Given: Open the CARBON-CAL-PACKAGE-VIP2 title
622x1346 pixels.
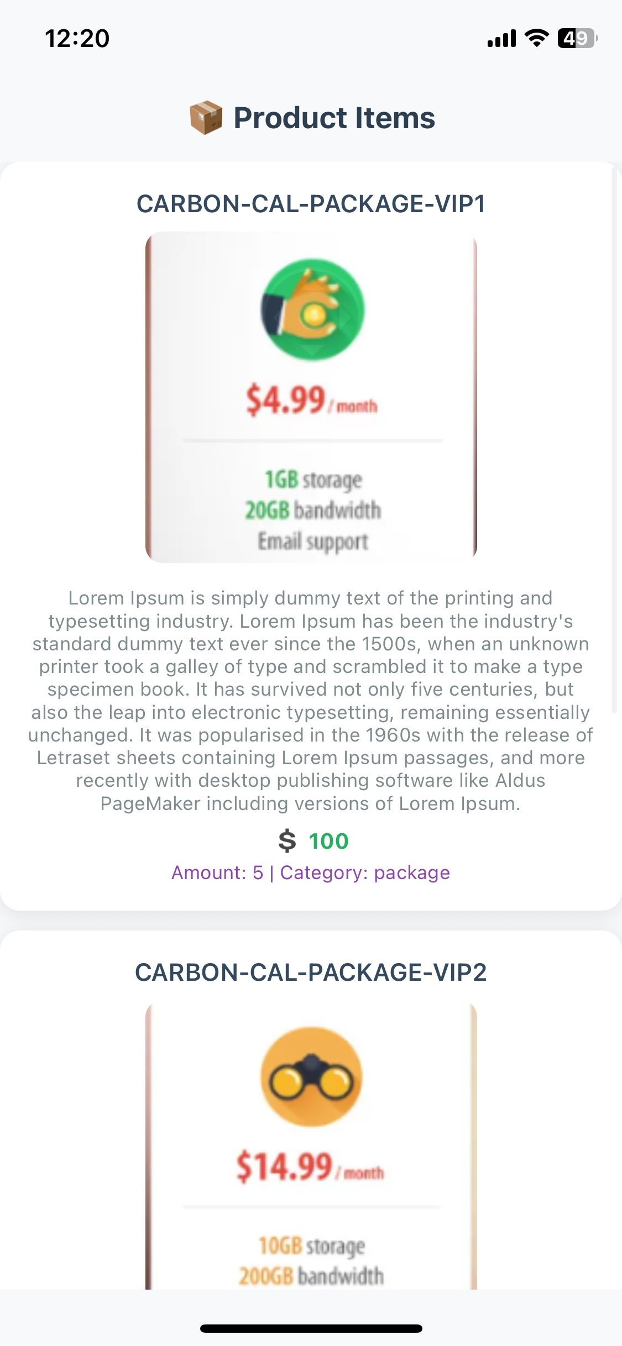Looking at the screenshot, I should pyautogui.click(x=311, y=972).
